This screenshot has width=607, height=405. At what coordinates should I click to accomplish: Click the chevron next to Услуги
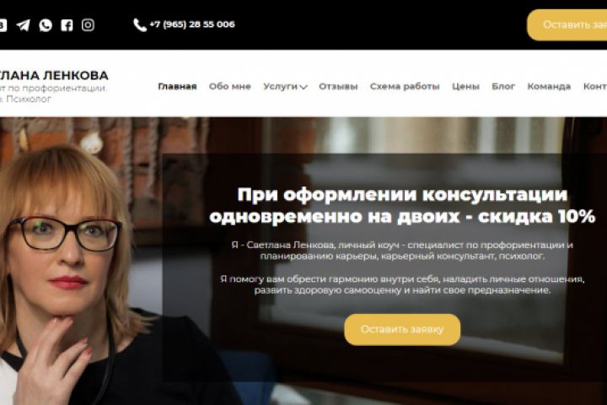[303, 87]
